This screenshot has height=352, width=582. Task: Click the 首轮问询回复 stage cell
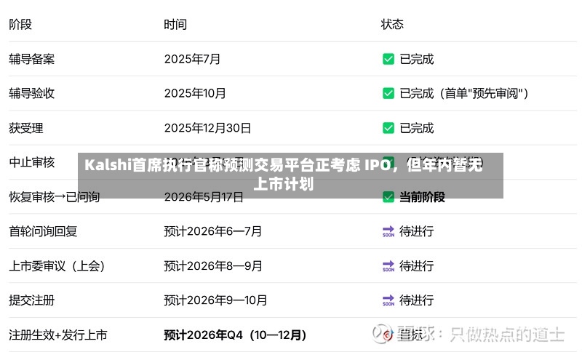(43, 231)
